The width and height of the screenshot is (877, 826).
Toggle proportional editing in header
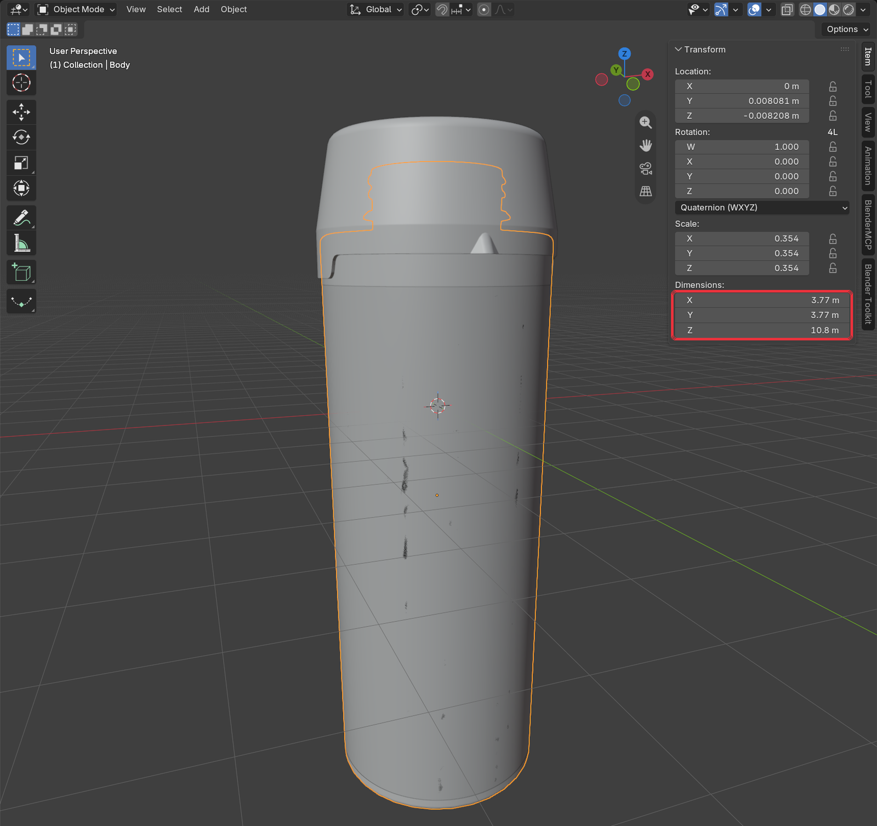pyautogui.click(x=484, y=9)
